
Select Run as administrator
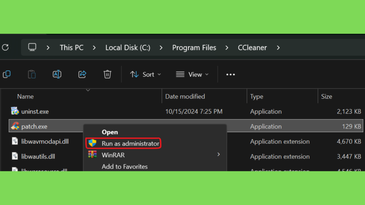(124, 143)
